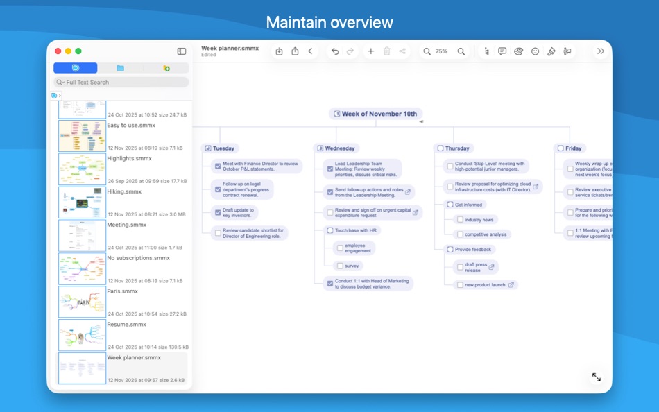Open the Paris.smmx thumbnail

tap(81, 302)
